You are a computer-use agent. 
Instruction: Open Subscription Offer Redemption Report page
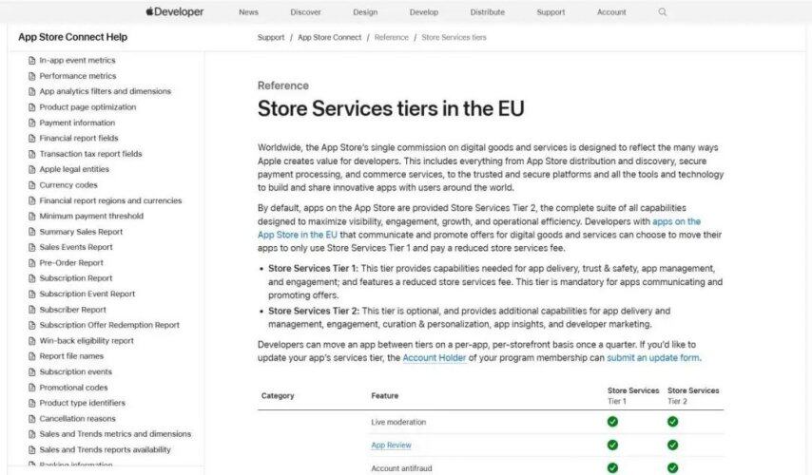(109, 325)
